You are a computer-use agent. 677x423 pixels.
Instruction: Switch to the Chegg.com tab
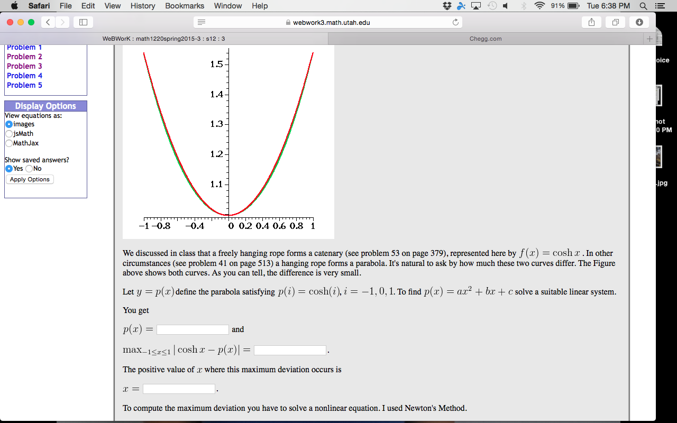(x=485, y=39)
